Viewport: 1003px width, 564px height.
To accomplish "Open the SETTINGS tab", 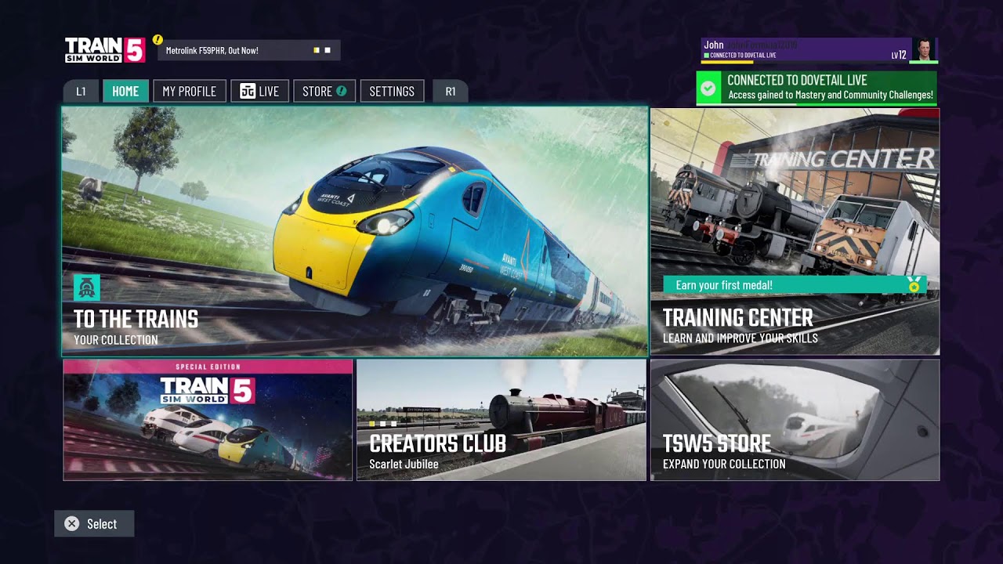I will click(392, 91).
